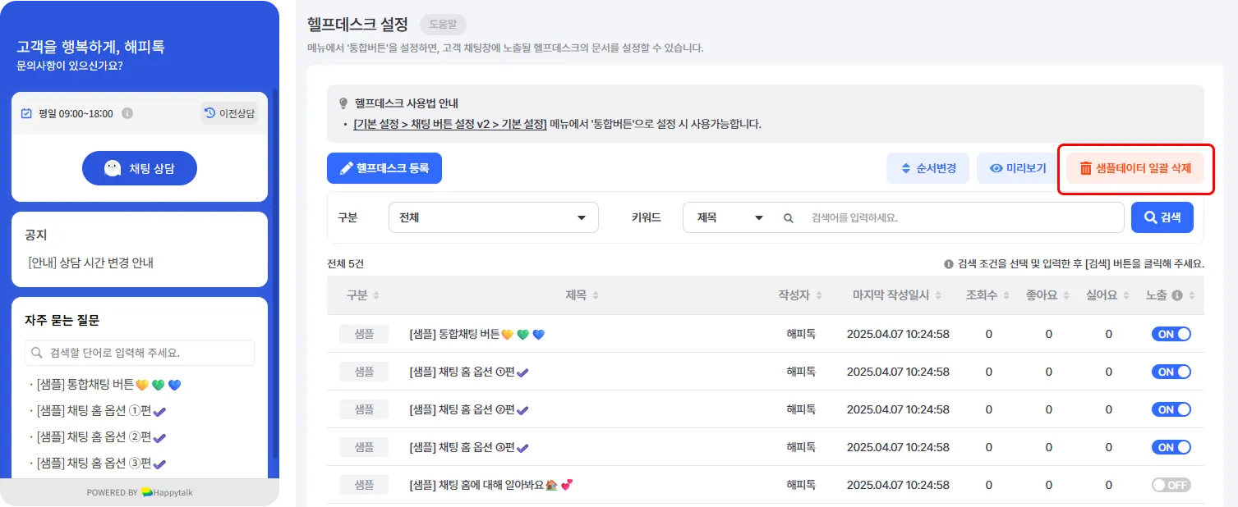
Task: Turn off exposure for 통합채팅 버튼 row
Action: (1171, 334)
